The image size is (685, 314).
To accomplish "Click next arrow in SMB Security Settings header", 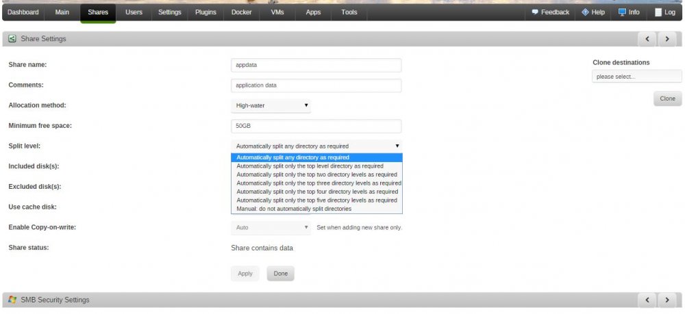I will (667, 300).
